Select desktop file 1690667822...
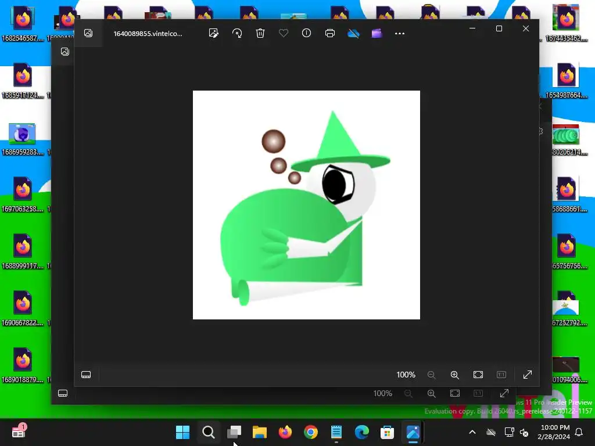The height and width of the screenshot is (446, 595). pyautogui.click(x=23, y=308)
